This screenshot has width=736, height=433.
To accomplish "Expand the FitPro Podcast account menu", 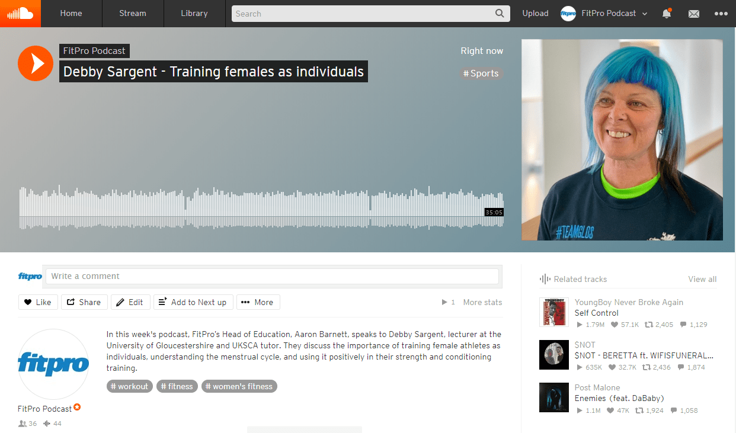I will point(604,14).
